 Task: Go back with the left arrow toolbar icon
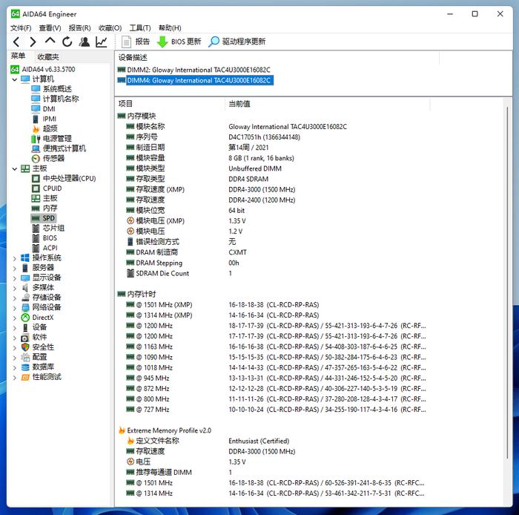[x=16, y=42]
